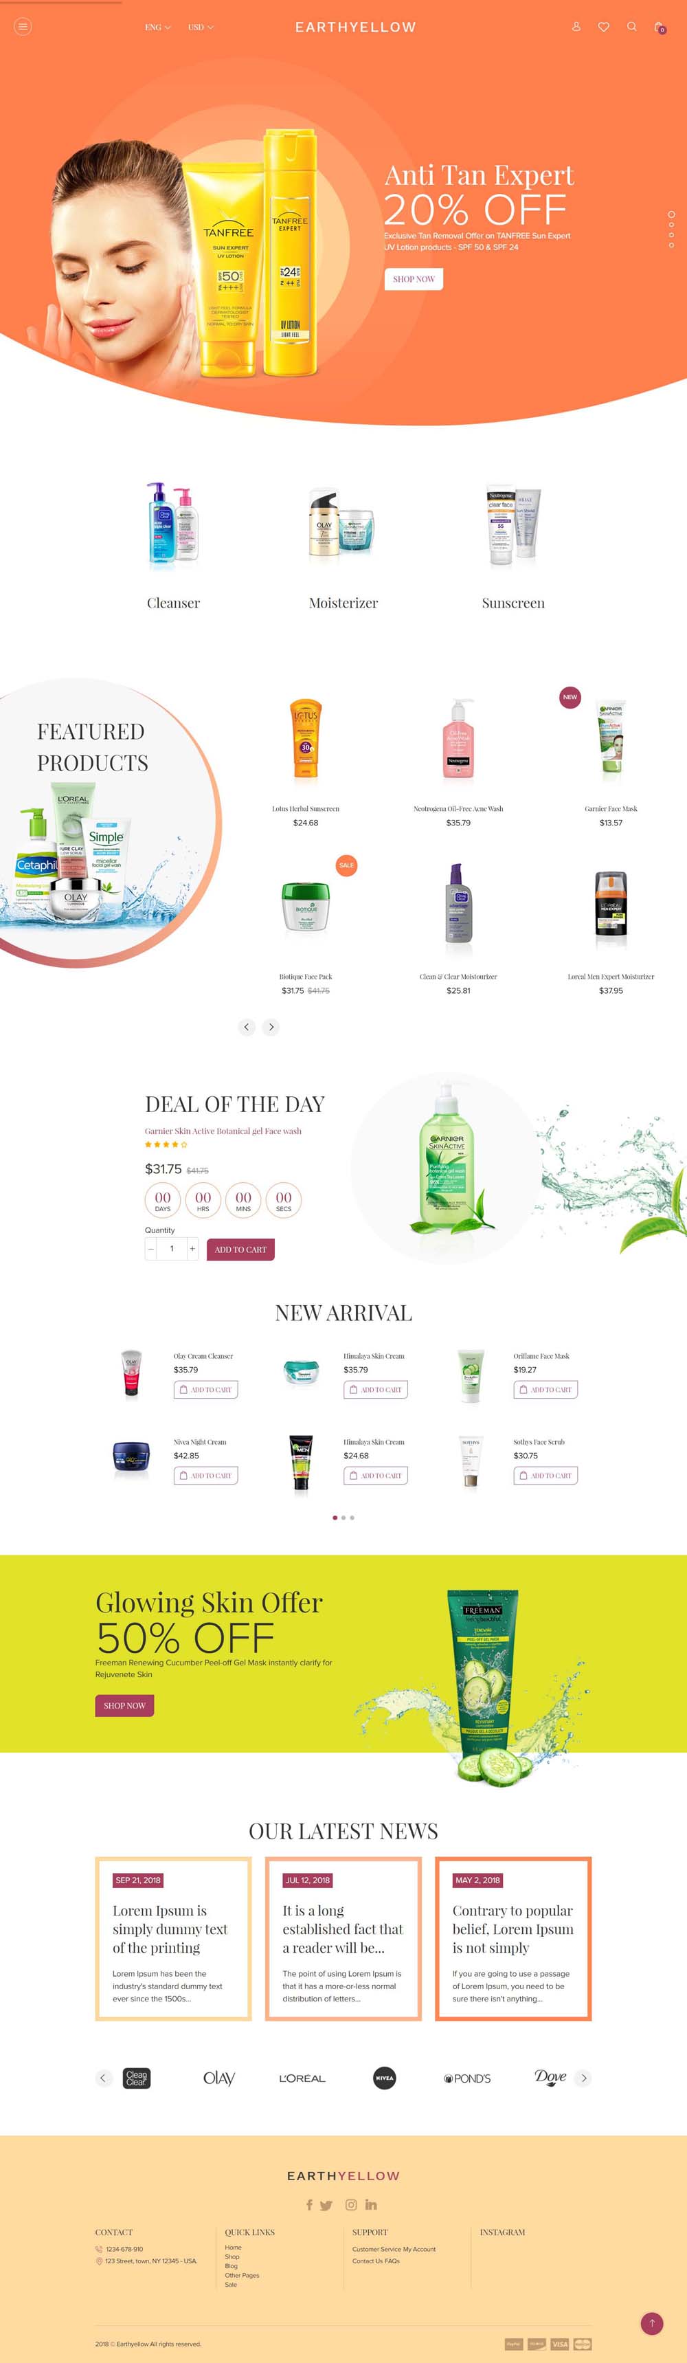Open the wishlist heart icon
Viewport: 687px width, 2363px height.
tap(604, 27)
